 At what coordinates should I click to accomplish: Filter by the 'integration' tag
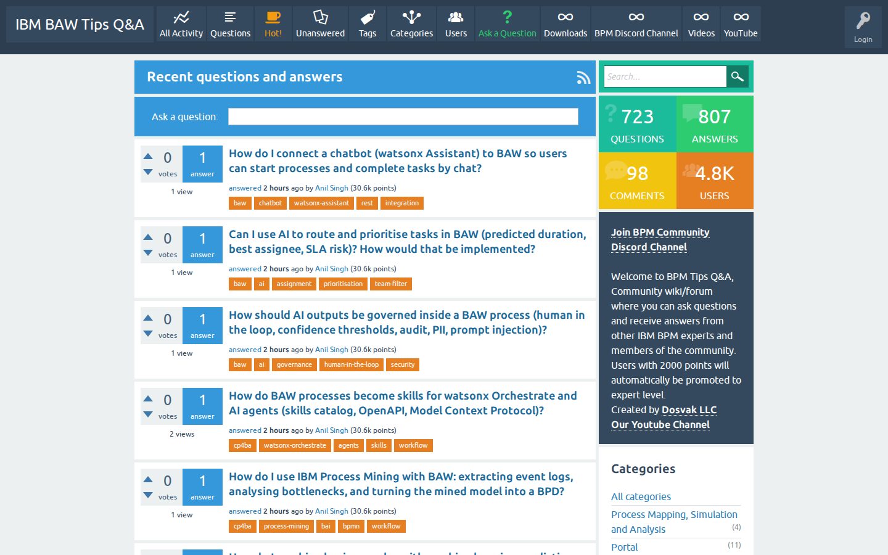click(x=402, y=203)
